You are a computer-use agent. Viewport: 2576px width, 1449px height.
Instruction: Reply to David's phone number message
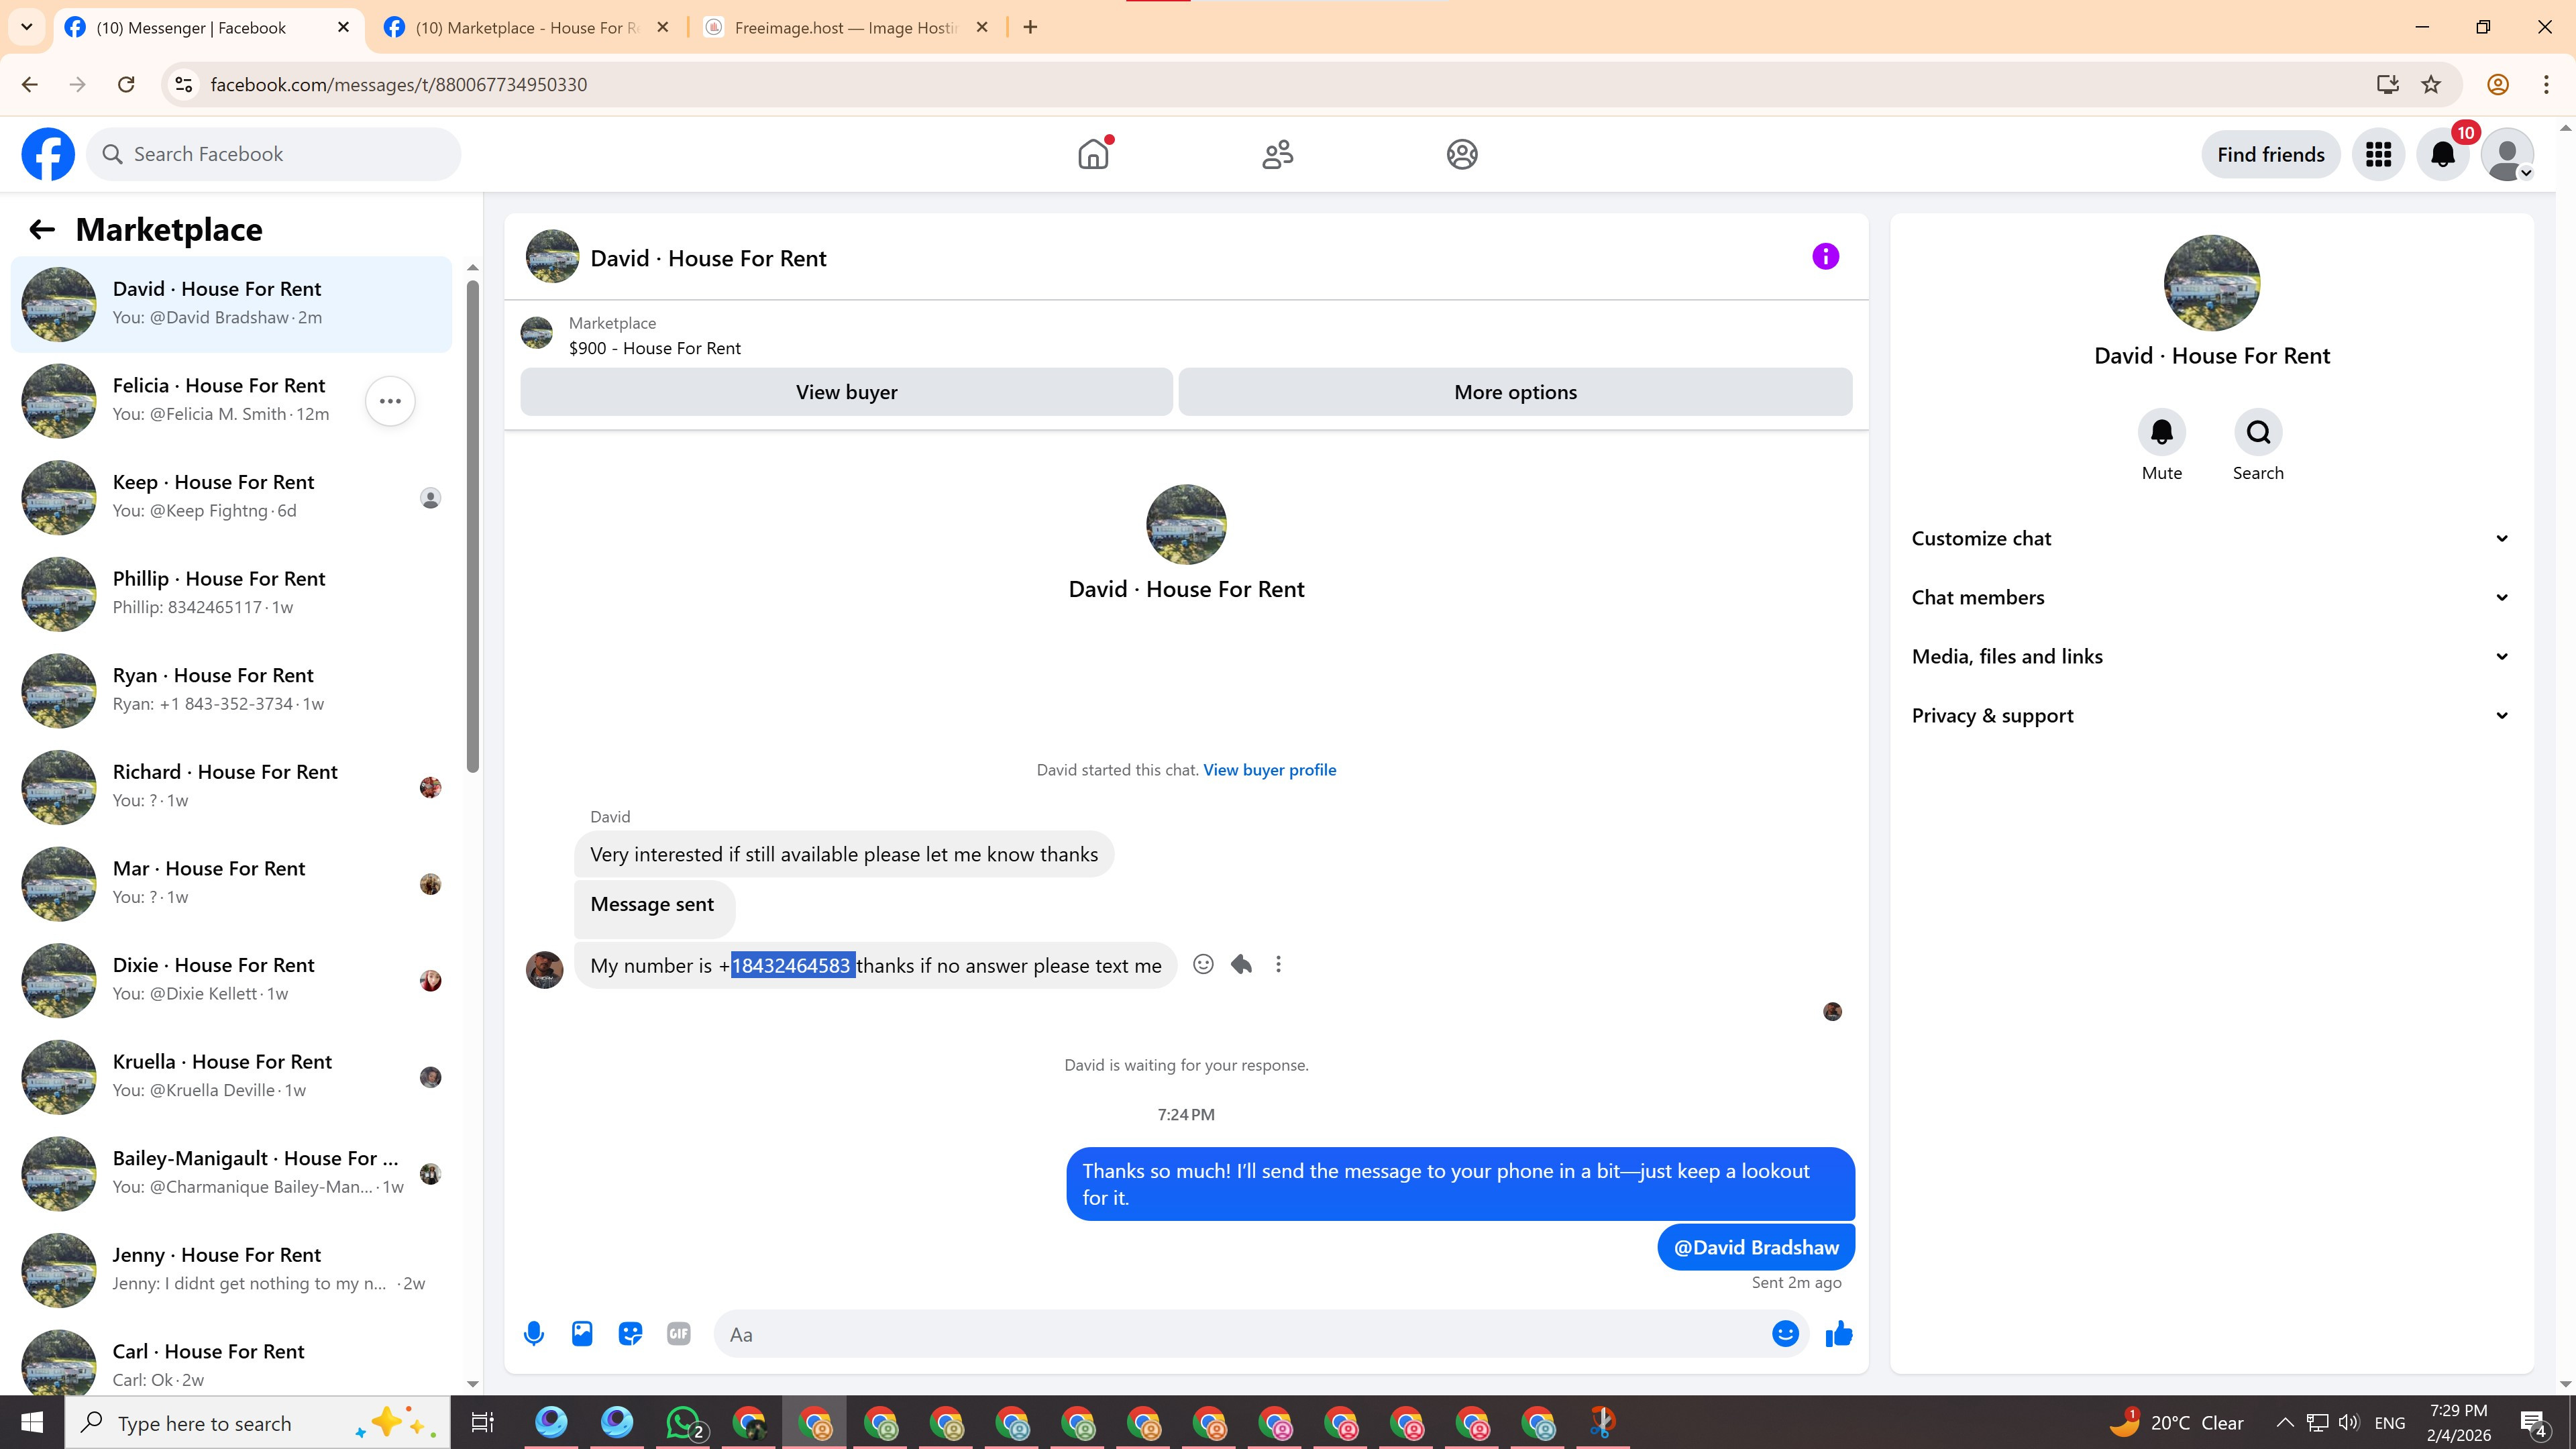(x=1241, y=964)
